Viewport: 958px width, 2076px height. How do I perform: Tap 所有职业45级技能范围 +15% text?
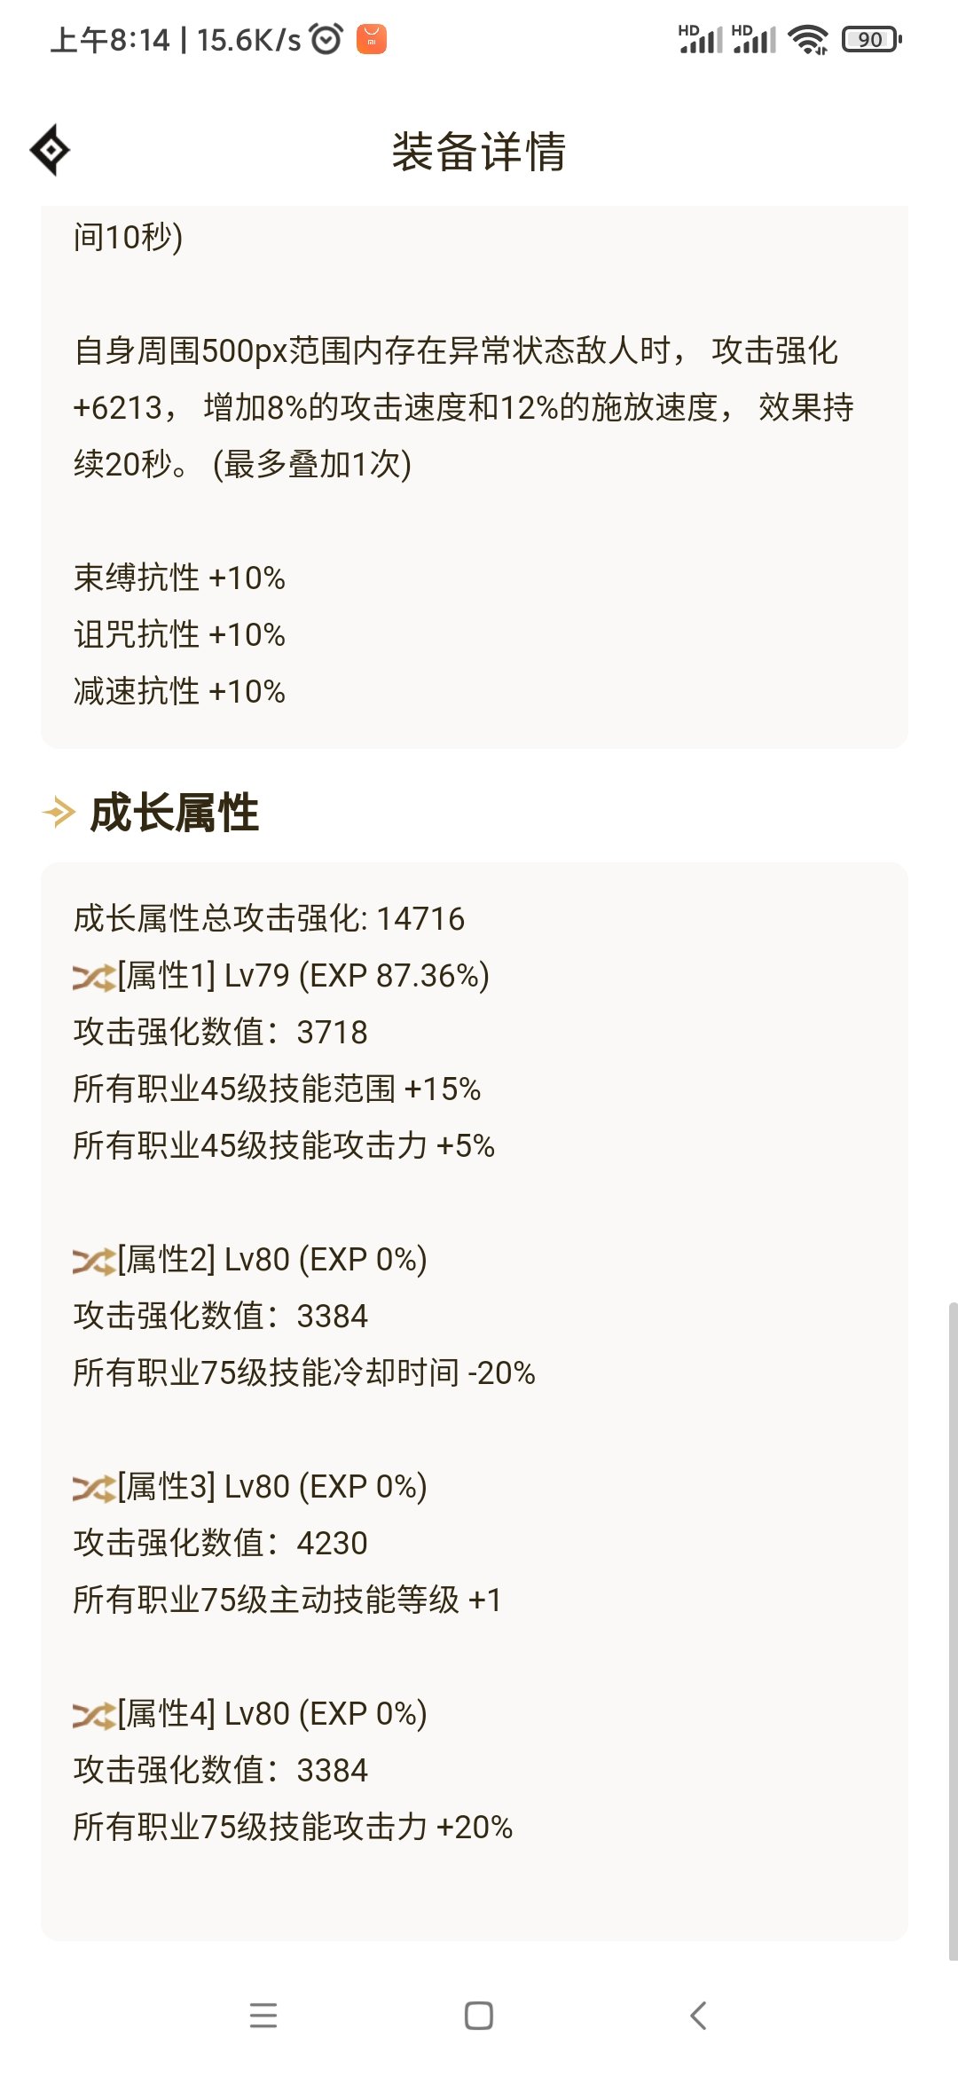point(277,1089)
